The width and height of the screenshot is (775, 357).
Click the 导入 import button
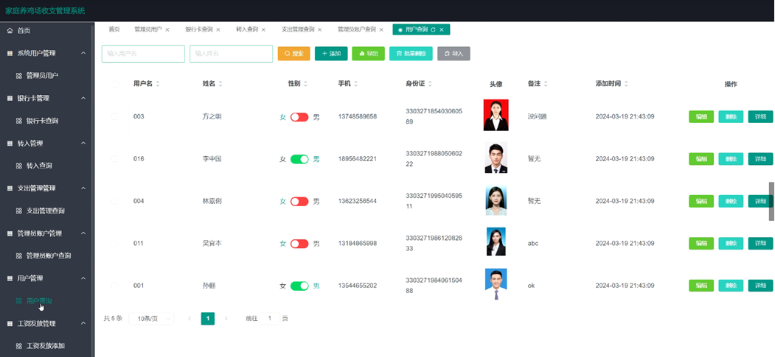coord(453,54)
